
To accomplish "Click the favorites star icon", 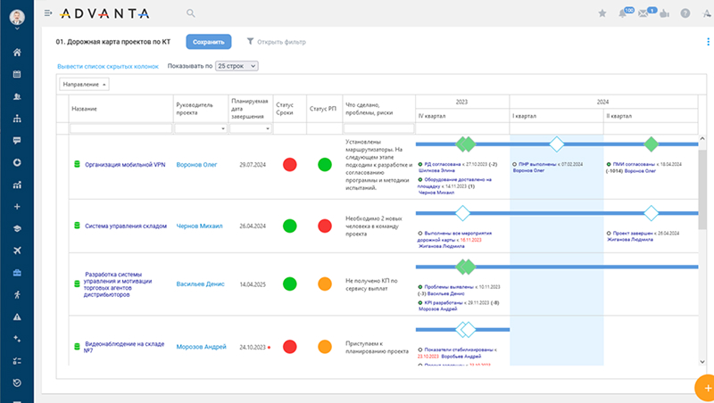I will click(602, 13).
